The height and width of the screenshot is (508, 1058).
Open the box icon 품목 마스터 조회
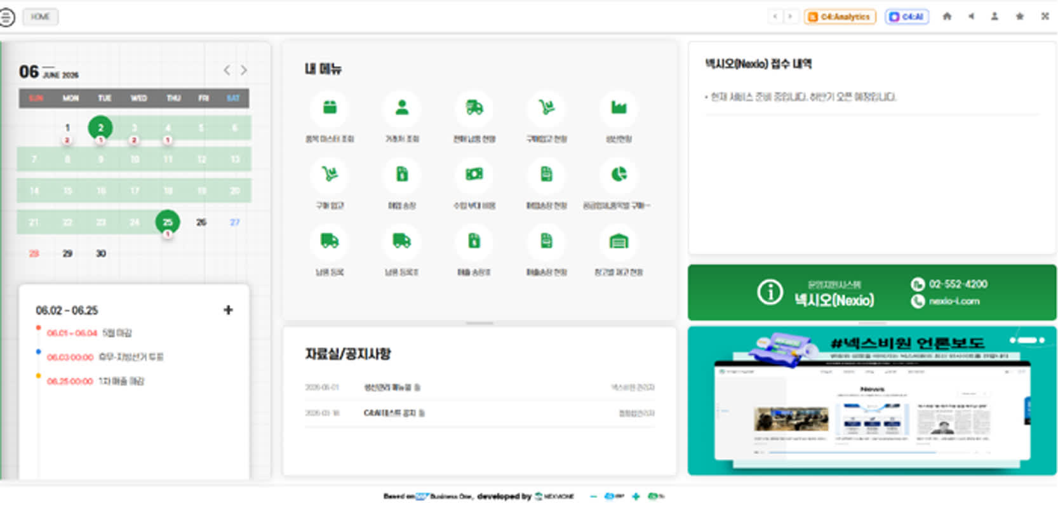coord(330,108)
